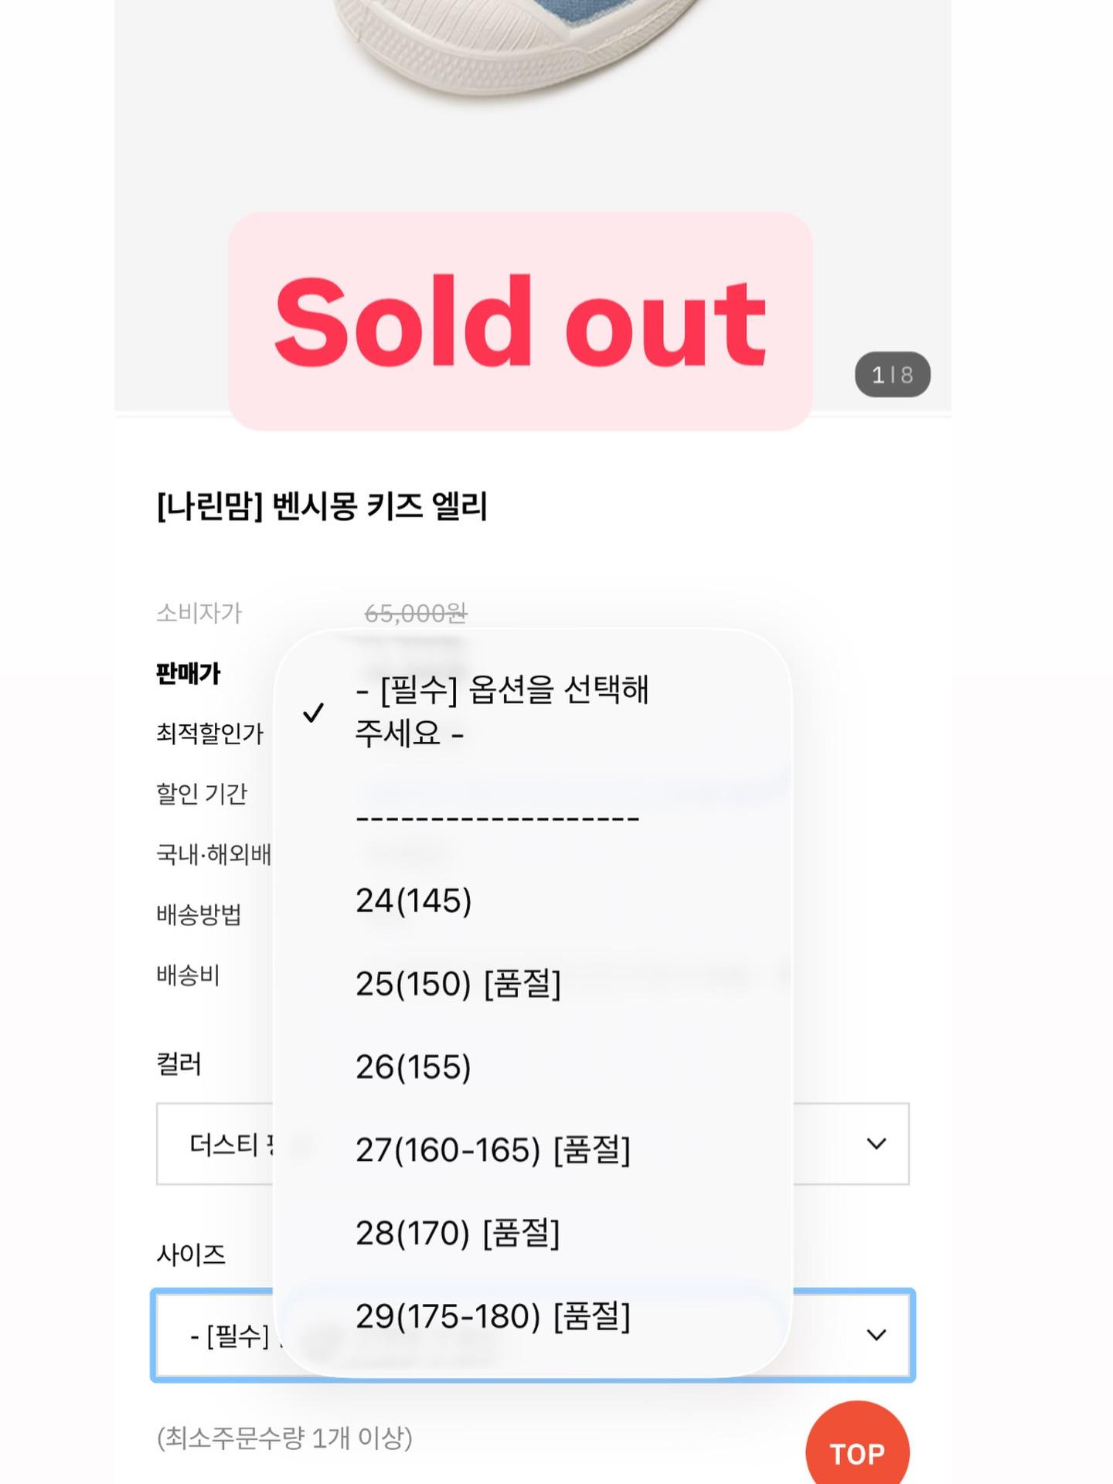Click the Sold out sticker overlay
The height and width of the screenshot is (1484, 1113).
point(519,321)
